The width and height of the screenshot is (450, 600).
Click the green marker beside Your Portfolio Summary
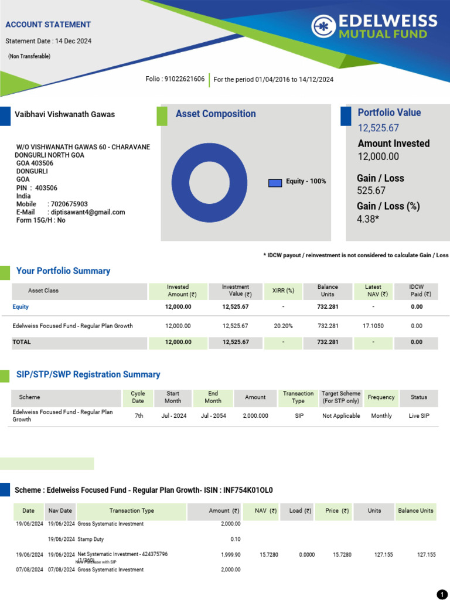tap(5, 273)
